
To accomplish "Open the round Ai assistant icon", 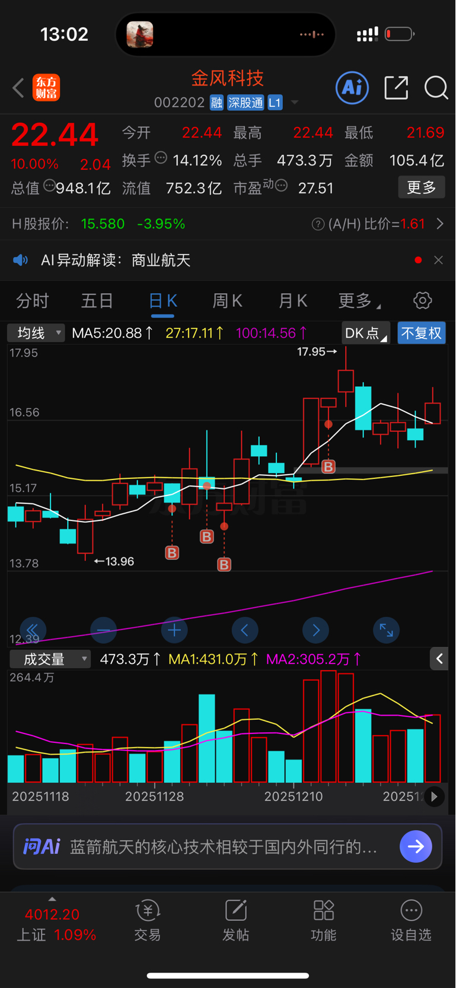I will (352, 88).
